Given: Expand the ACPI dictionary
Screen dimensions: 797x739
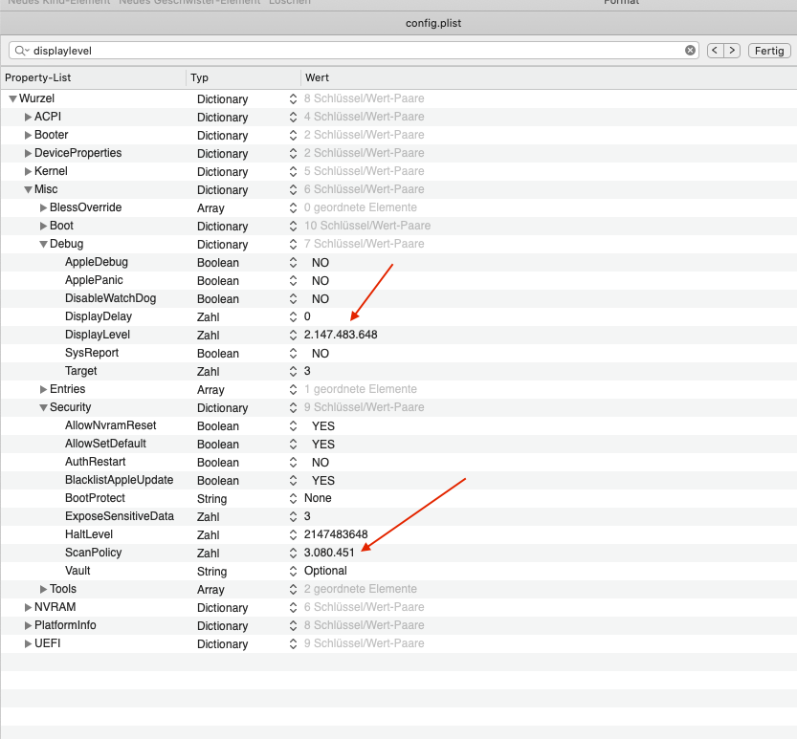Looking at the screenshot, I should pyautogui.click(x=28, y=117).
